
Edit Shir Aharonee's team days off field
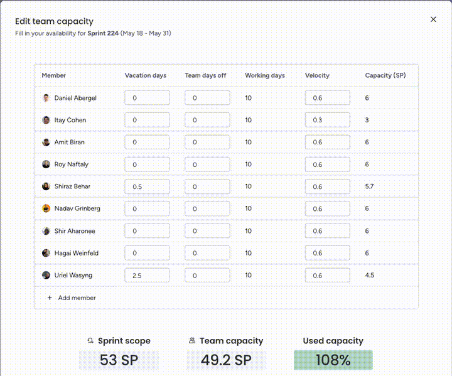[x=207, y=230]
